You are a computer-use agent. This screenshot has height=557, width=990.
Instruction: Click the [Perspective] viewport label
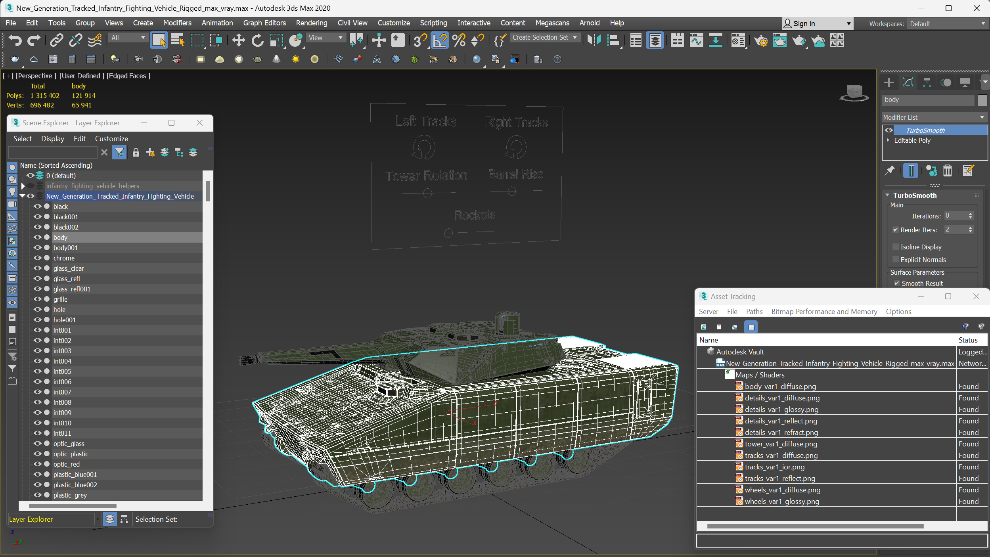click(x=36, y=75)
